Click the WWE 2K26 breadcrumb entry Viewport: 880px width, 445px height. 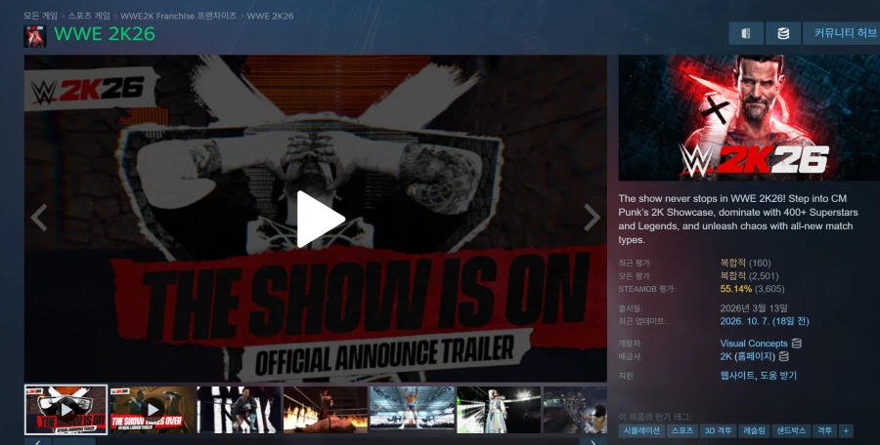pyautogui.click(x=270, y=16)
